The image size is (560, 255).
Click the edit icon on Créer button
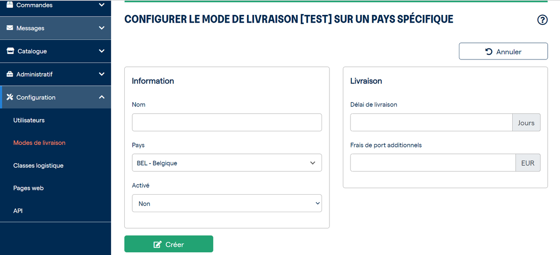[x=157, y=245]
